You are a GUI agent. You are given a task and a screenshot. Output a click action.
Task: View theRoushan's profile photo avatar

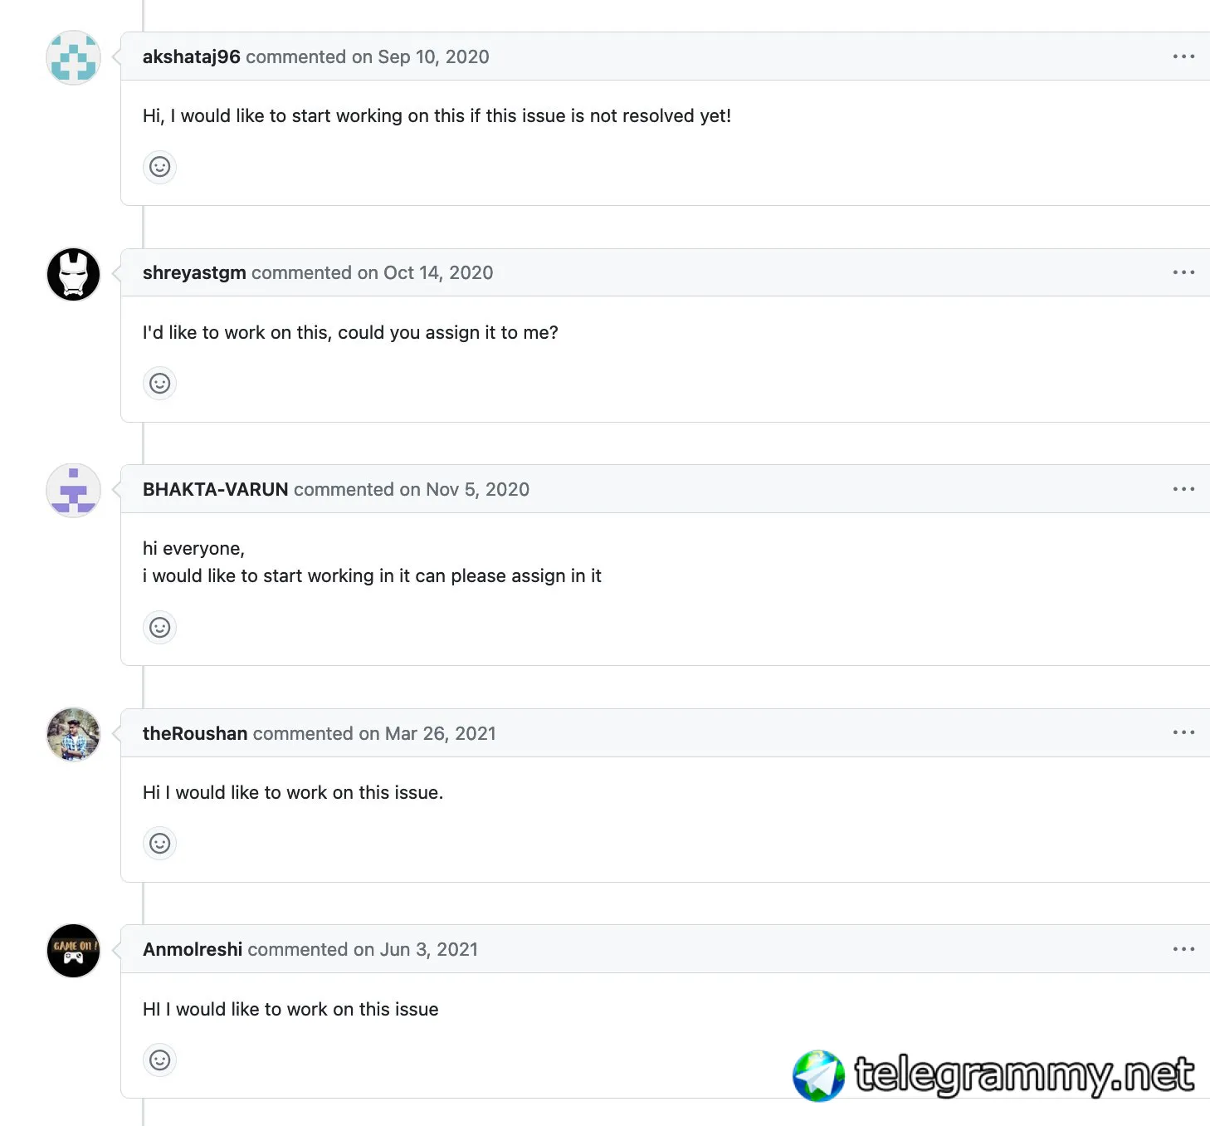click(x=73, y=734)
